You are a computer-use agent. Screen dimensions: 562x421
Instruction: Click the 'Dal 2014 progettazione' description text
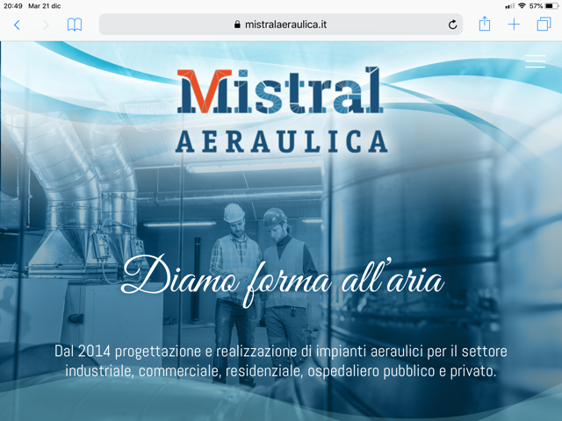tap(281, 360)
